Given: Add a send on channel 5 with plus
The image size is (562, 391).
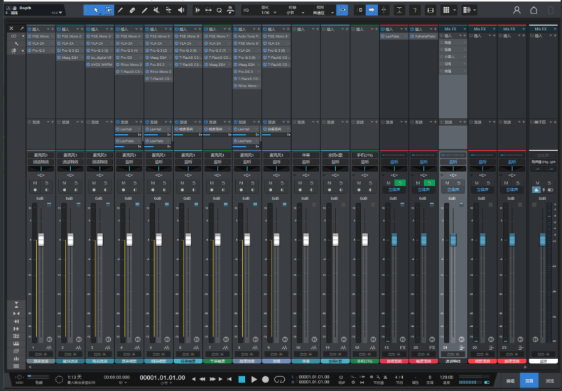Looking at the screenshot, I should tap(171, 122).
